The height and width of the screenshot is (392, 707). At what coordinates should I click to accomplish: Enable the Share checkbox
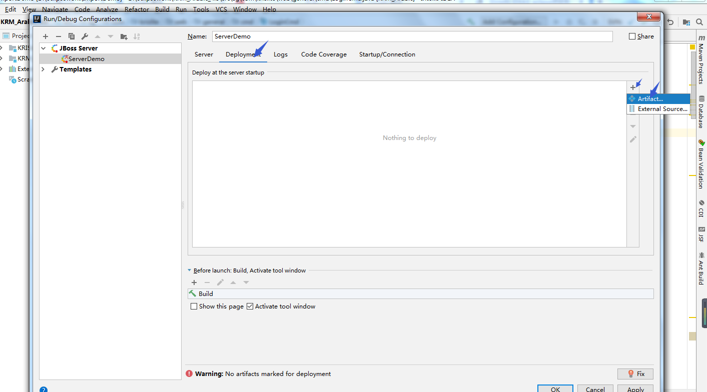coord(632,36)
